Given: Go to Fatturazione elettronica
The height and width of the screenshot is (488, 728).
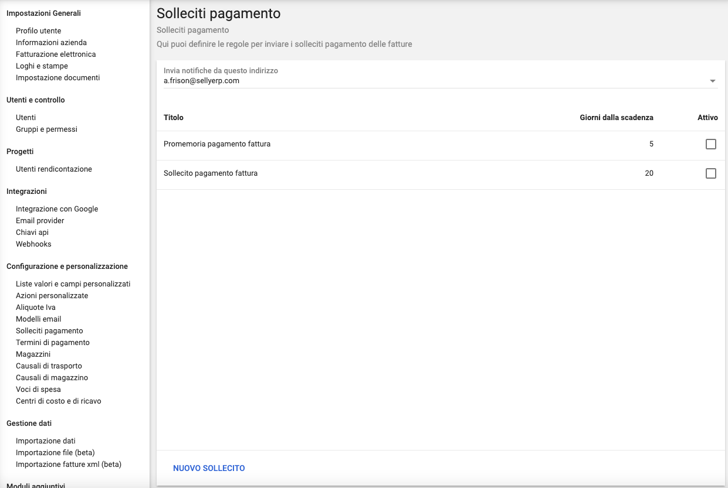Looking at the screenshot, I should pyautogui.click(x=56, y=54).
